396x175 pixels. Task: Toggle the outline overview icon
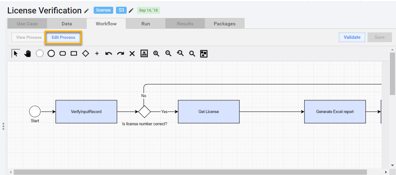[x=204, y=54]
